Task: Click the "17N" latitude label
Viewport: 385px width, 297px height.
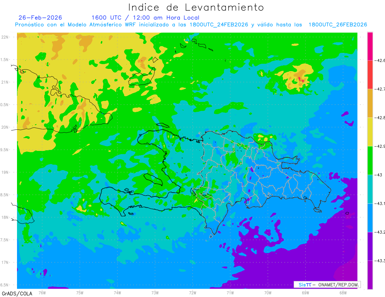Action: [5, 262]
